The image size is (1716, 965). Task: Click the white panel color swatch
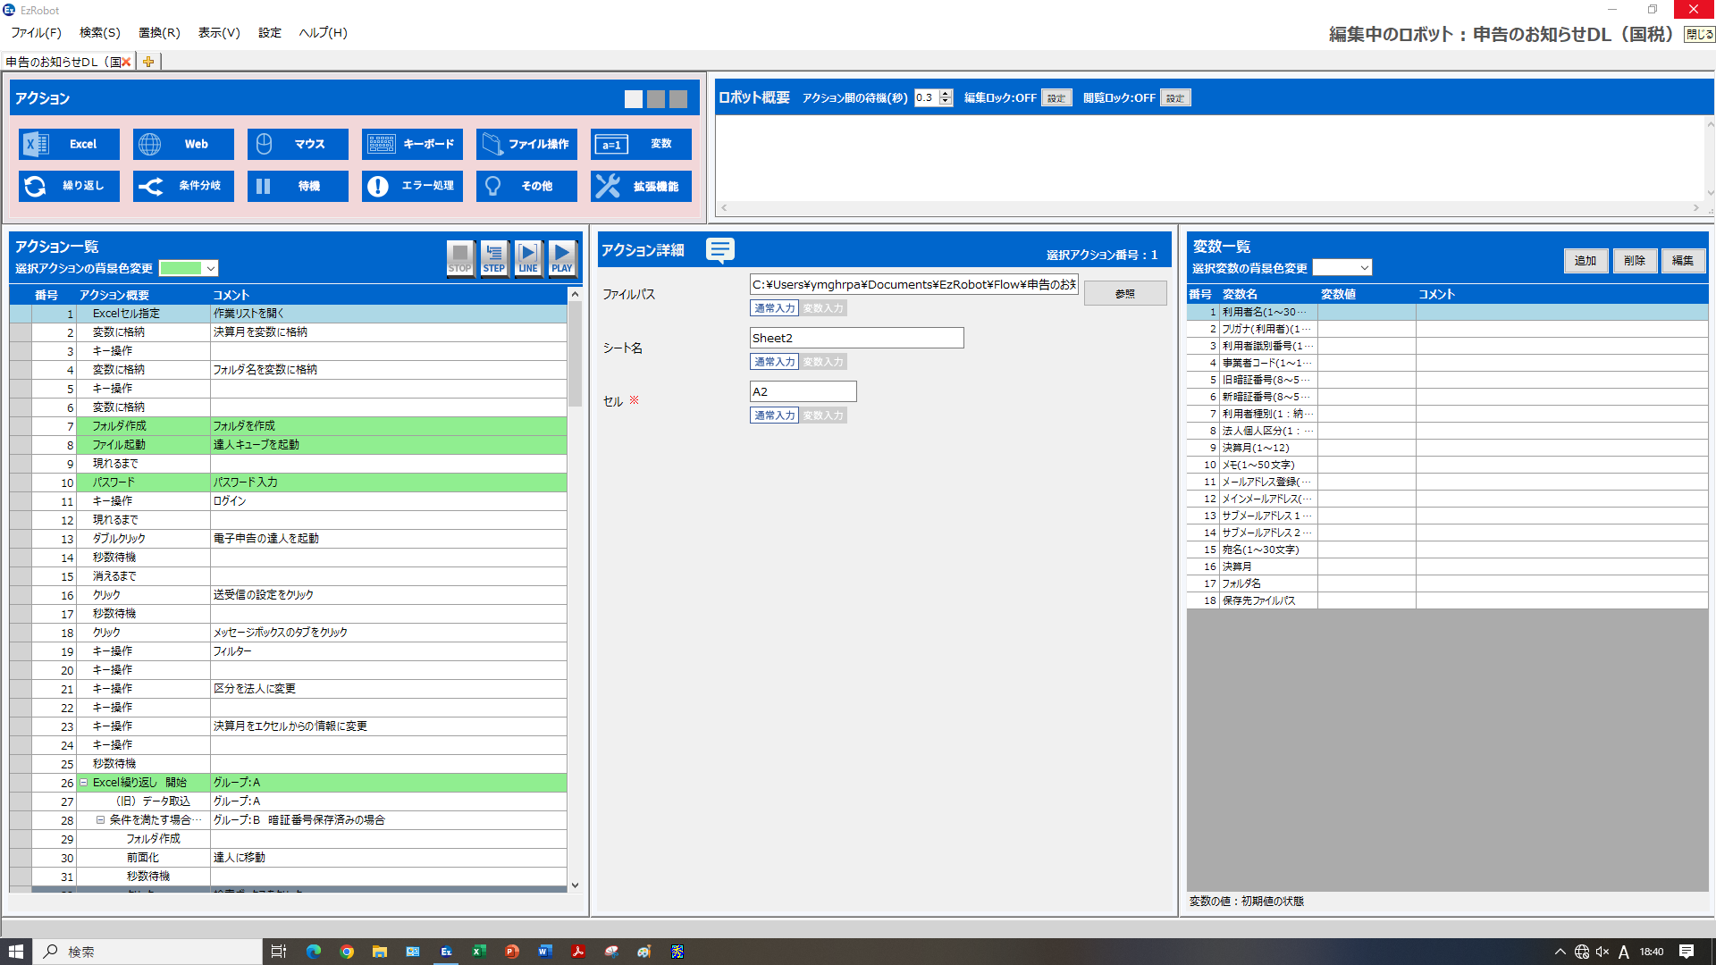tap(633, 99)
